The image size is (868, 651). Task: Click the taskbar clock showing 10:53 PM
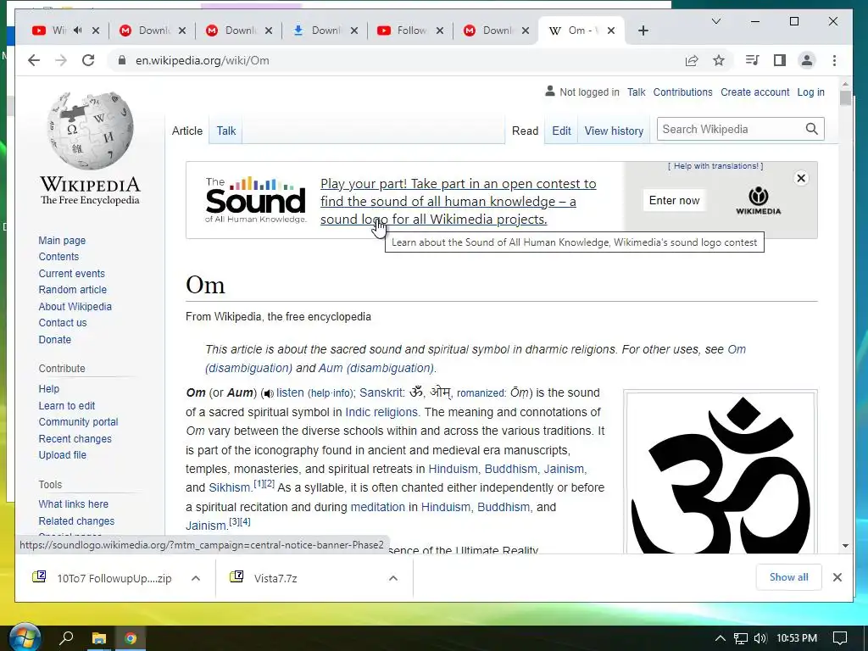pos(797,638)
